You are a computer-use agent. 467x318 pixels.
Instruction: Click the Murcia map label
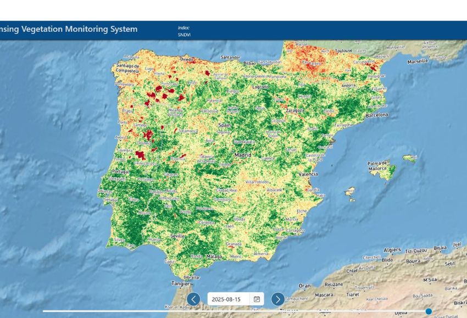coord(292,219)
